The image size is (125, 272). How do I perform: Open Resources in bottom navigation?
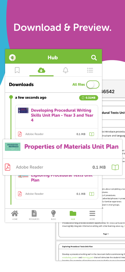tap(34, 215)
